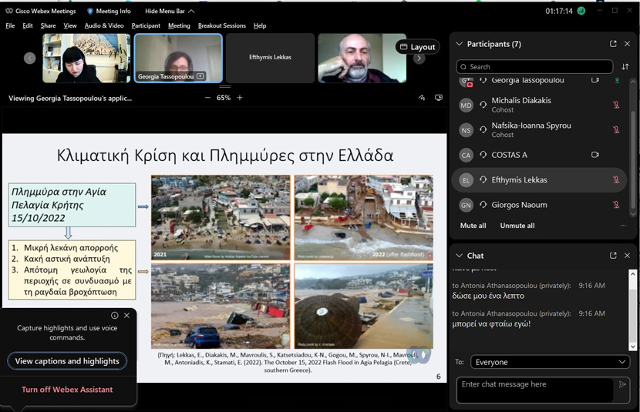The height and width of the screenshot is (412, 640).
Task: Open Webex Assistant info icon
Action: tap(115, 315)
